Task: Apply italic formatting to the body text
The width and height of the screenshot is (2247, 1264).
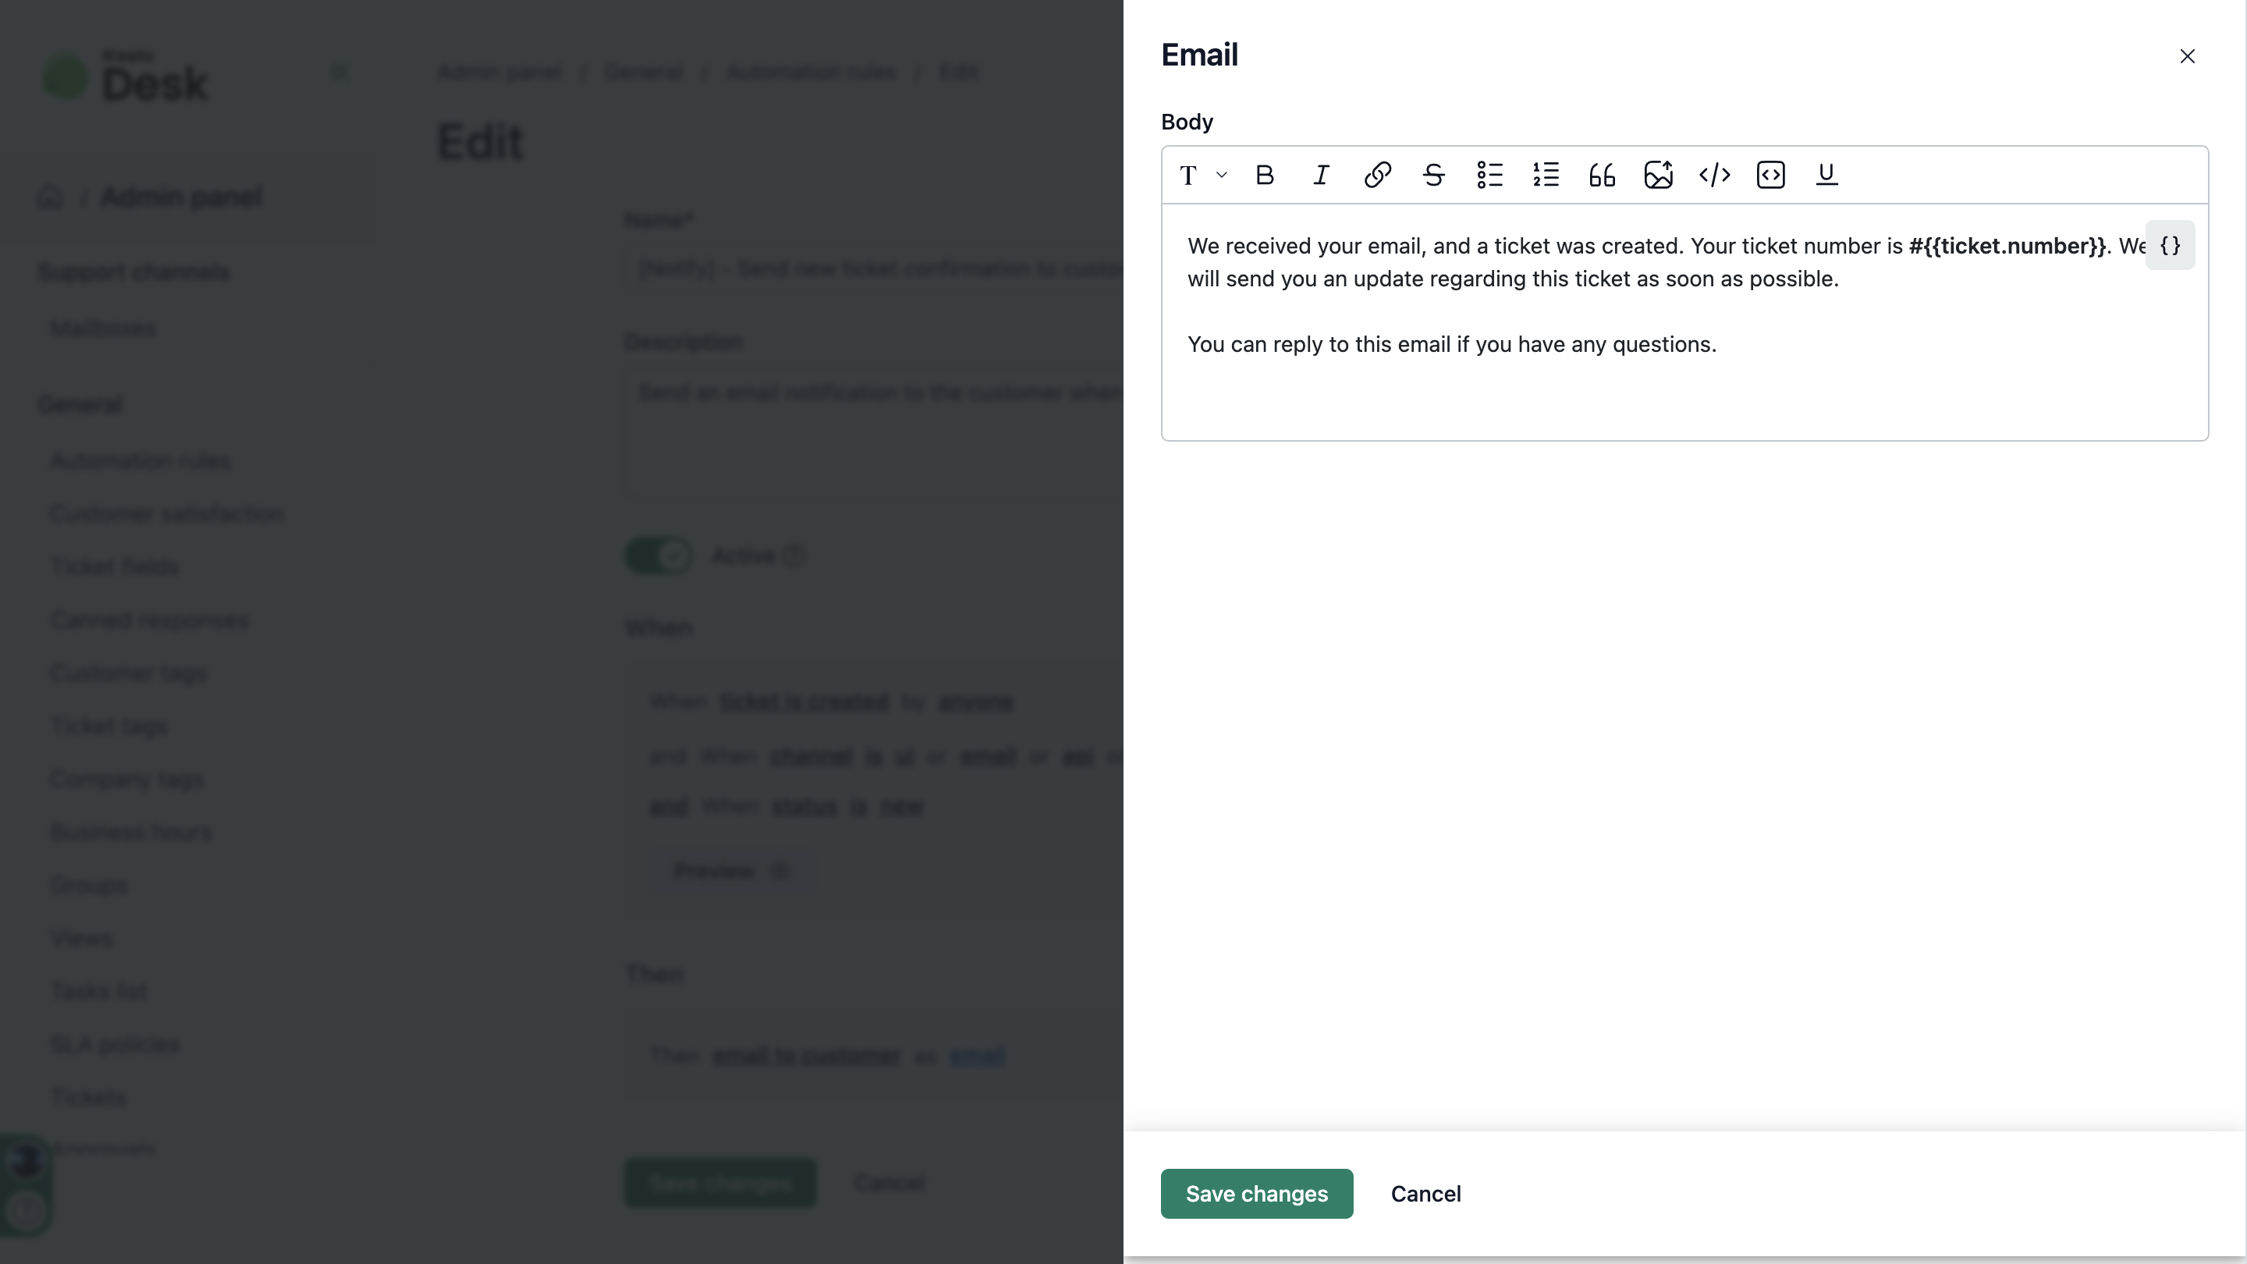Action: (x=1321, y=176)
